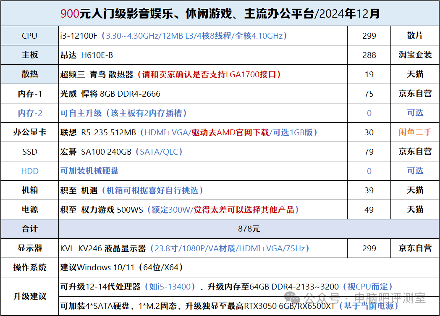Viewport: 440px width, 316px height.
Task: Select the price '75' cell
Action: [x=369, y=94]
